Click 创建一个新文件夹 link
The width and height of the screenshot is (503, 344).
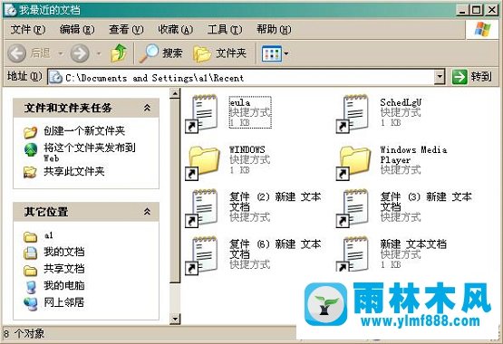click(84, 130)
